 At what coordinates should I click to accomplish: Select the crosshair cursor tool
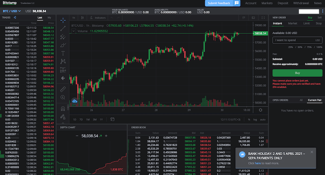pyautogui.click(x=63, y=20)
